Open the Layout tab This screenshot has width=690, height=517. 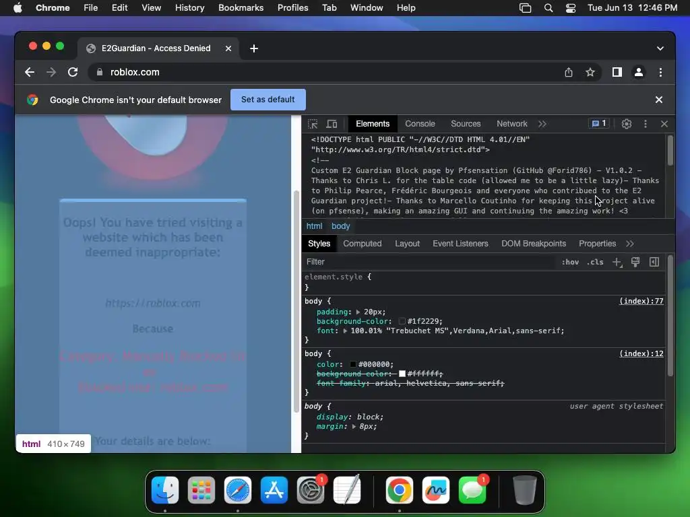tap(407, 244)
